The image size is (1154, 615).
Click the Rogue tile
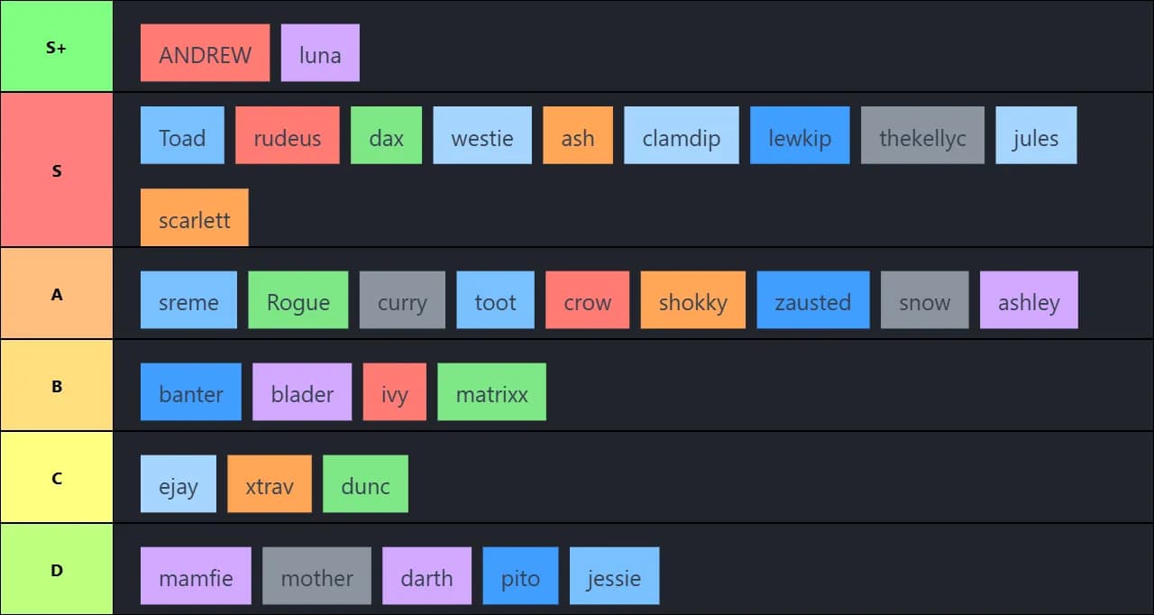point(298,300)
